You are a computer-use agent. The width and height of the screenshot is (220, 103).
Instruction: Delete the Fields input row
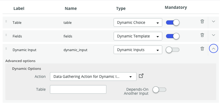point(202,35)
